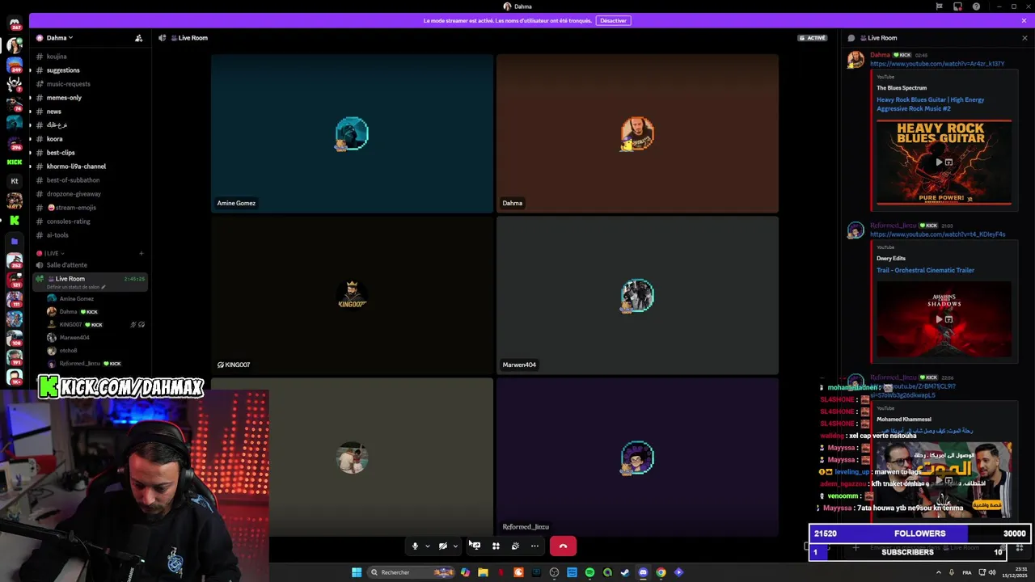Open Spotify from the taskbar
This screenshot has width=1035, height=582.
pyautogui.click(x=589, y=572)
